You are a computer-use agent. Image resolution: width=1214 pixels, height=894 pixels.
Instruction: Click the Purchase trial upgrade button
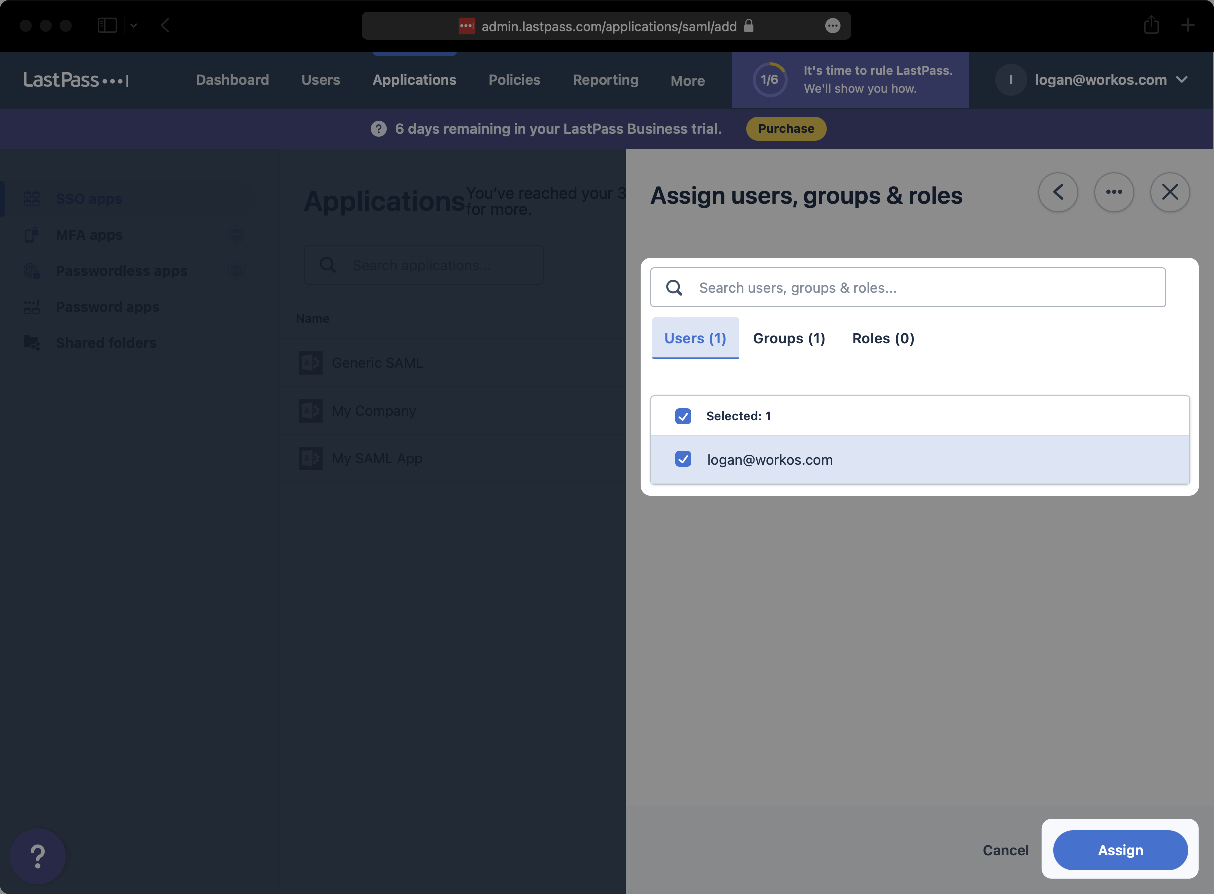click(786, 128)
